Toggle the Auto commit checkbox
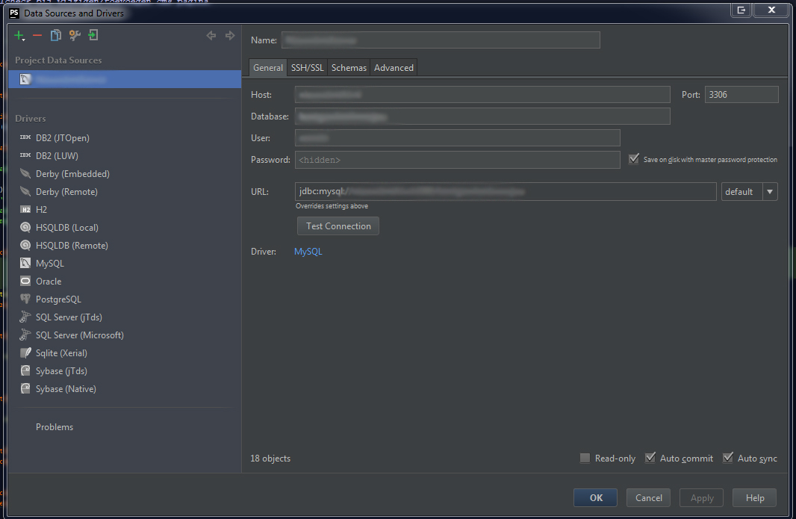796x519 pixels. pyautogui.click(x=650, y=458)
